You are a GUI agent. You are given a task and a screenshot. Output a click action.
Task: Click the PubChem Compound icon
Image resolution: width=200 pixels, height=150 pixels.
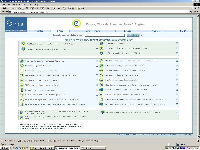(22, 99)
